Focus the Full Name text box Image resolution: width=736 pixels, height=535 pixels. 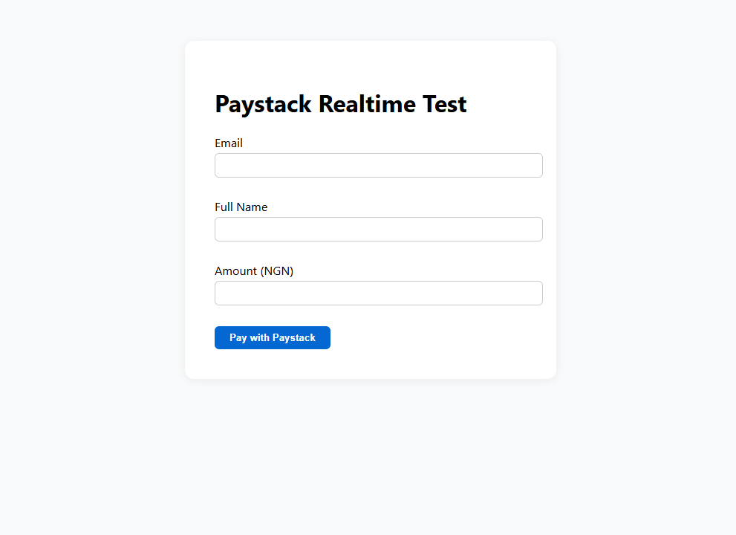click(x=378, y=229)
